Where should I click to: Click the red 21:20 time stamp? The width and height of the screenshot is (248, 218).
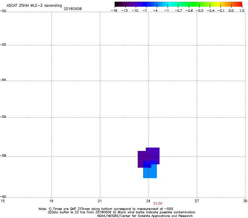pyautogui.click(x=158, y=204)
